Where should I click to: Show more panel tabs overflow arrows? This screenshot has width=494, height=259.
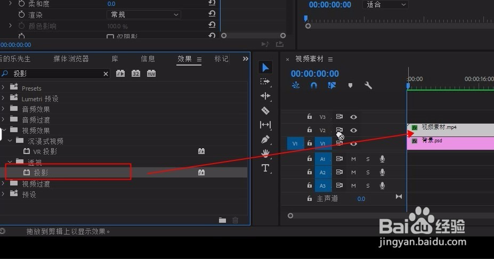(x=246, y=59)
